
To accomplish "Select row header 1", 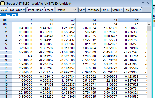I will click(x=6, y=28).
